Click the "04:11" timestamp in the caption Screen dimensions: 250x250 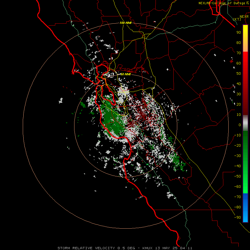pos(186,248)
